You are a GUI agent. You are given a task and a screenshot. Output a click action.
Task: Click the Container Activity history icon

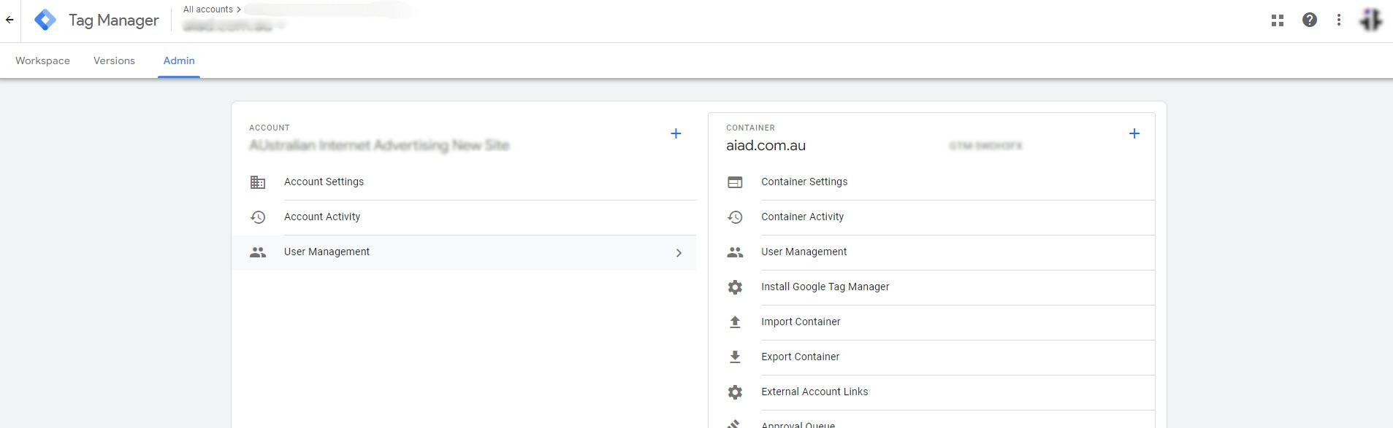click(x=735, y=217)
